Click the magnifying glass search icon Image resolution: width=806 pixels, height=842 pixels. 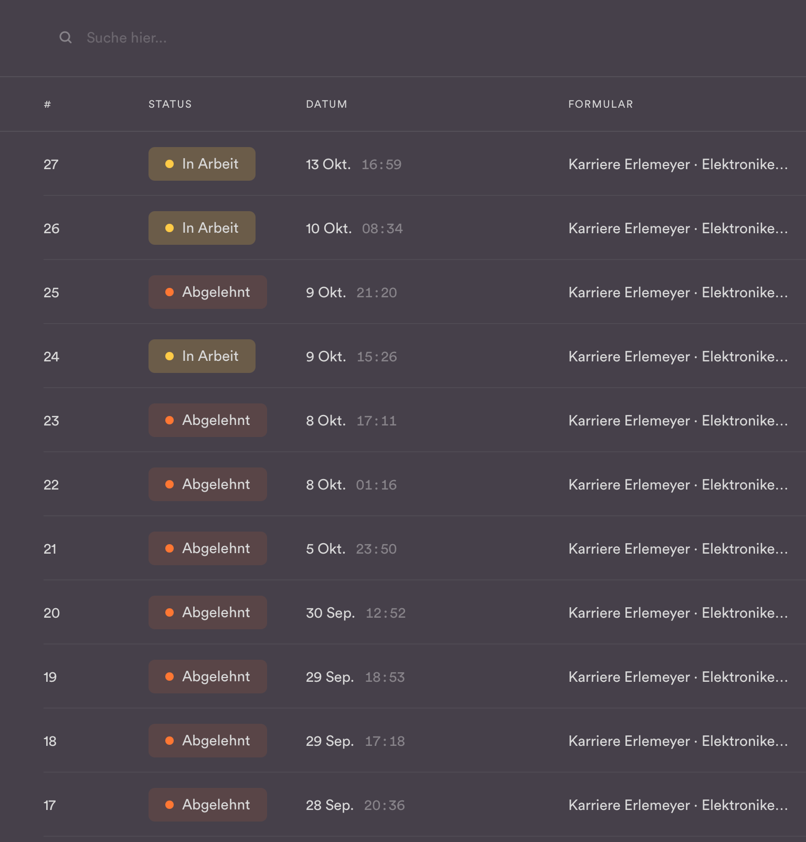pos(66,37)
